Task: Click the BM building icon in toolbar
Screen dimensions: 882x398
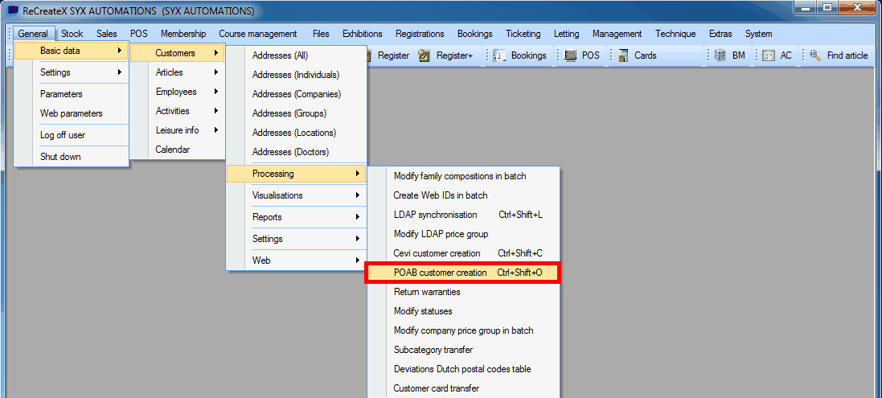Action: pyautogui.click(x=720, y=55)
